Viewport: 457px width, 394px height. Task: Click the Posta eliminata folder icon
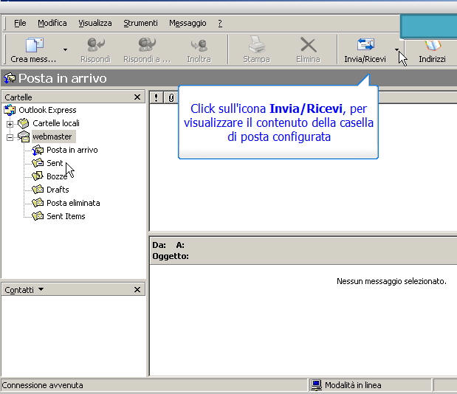[38, 203]
